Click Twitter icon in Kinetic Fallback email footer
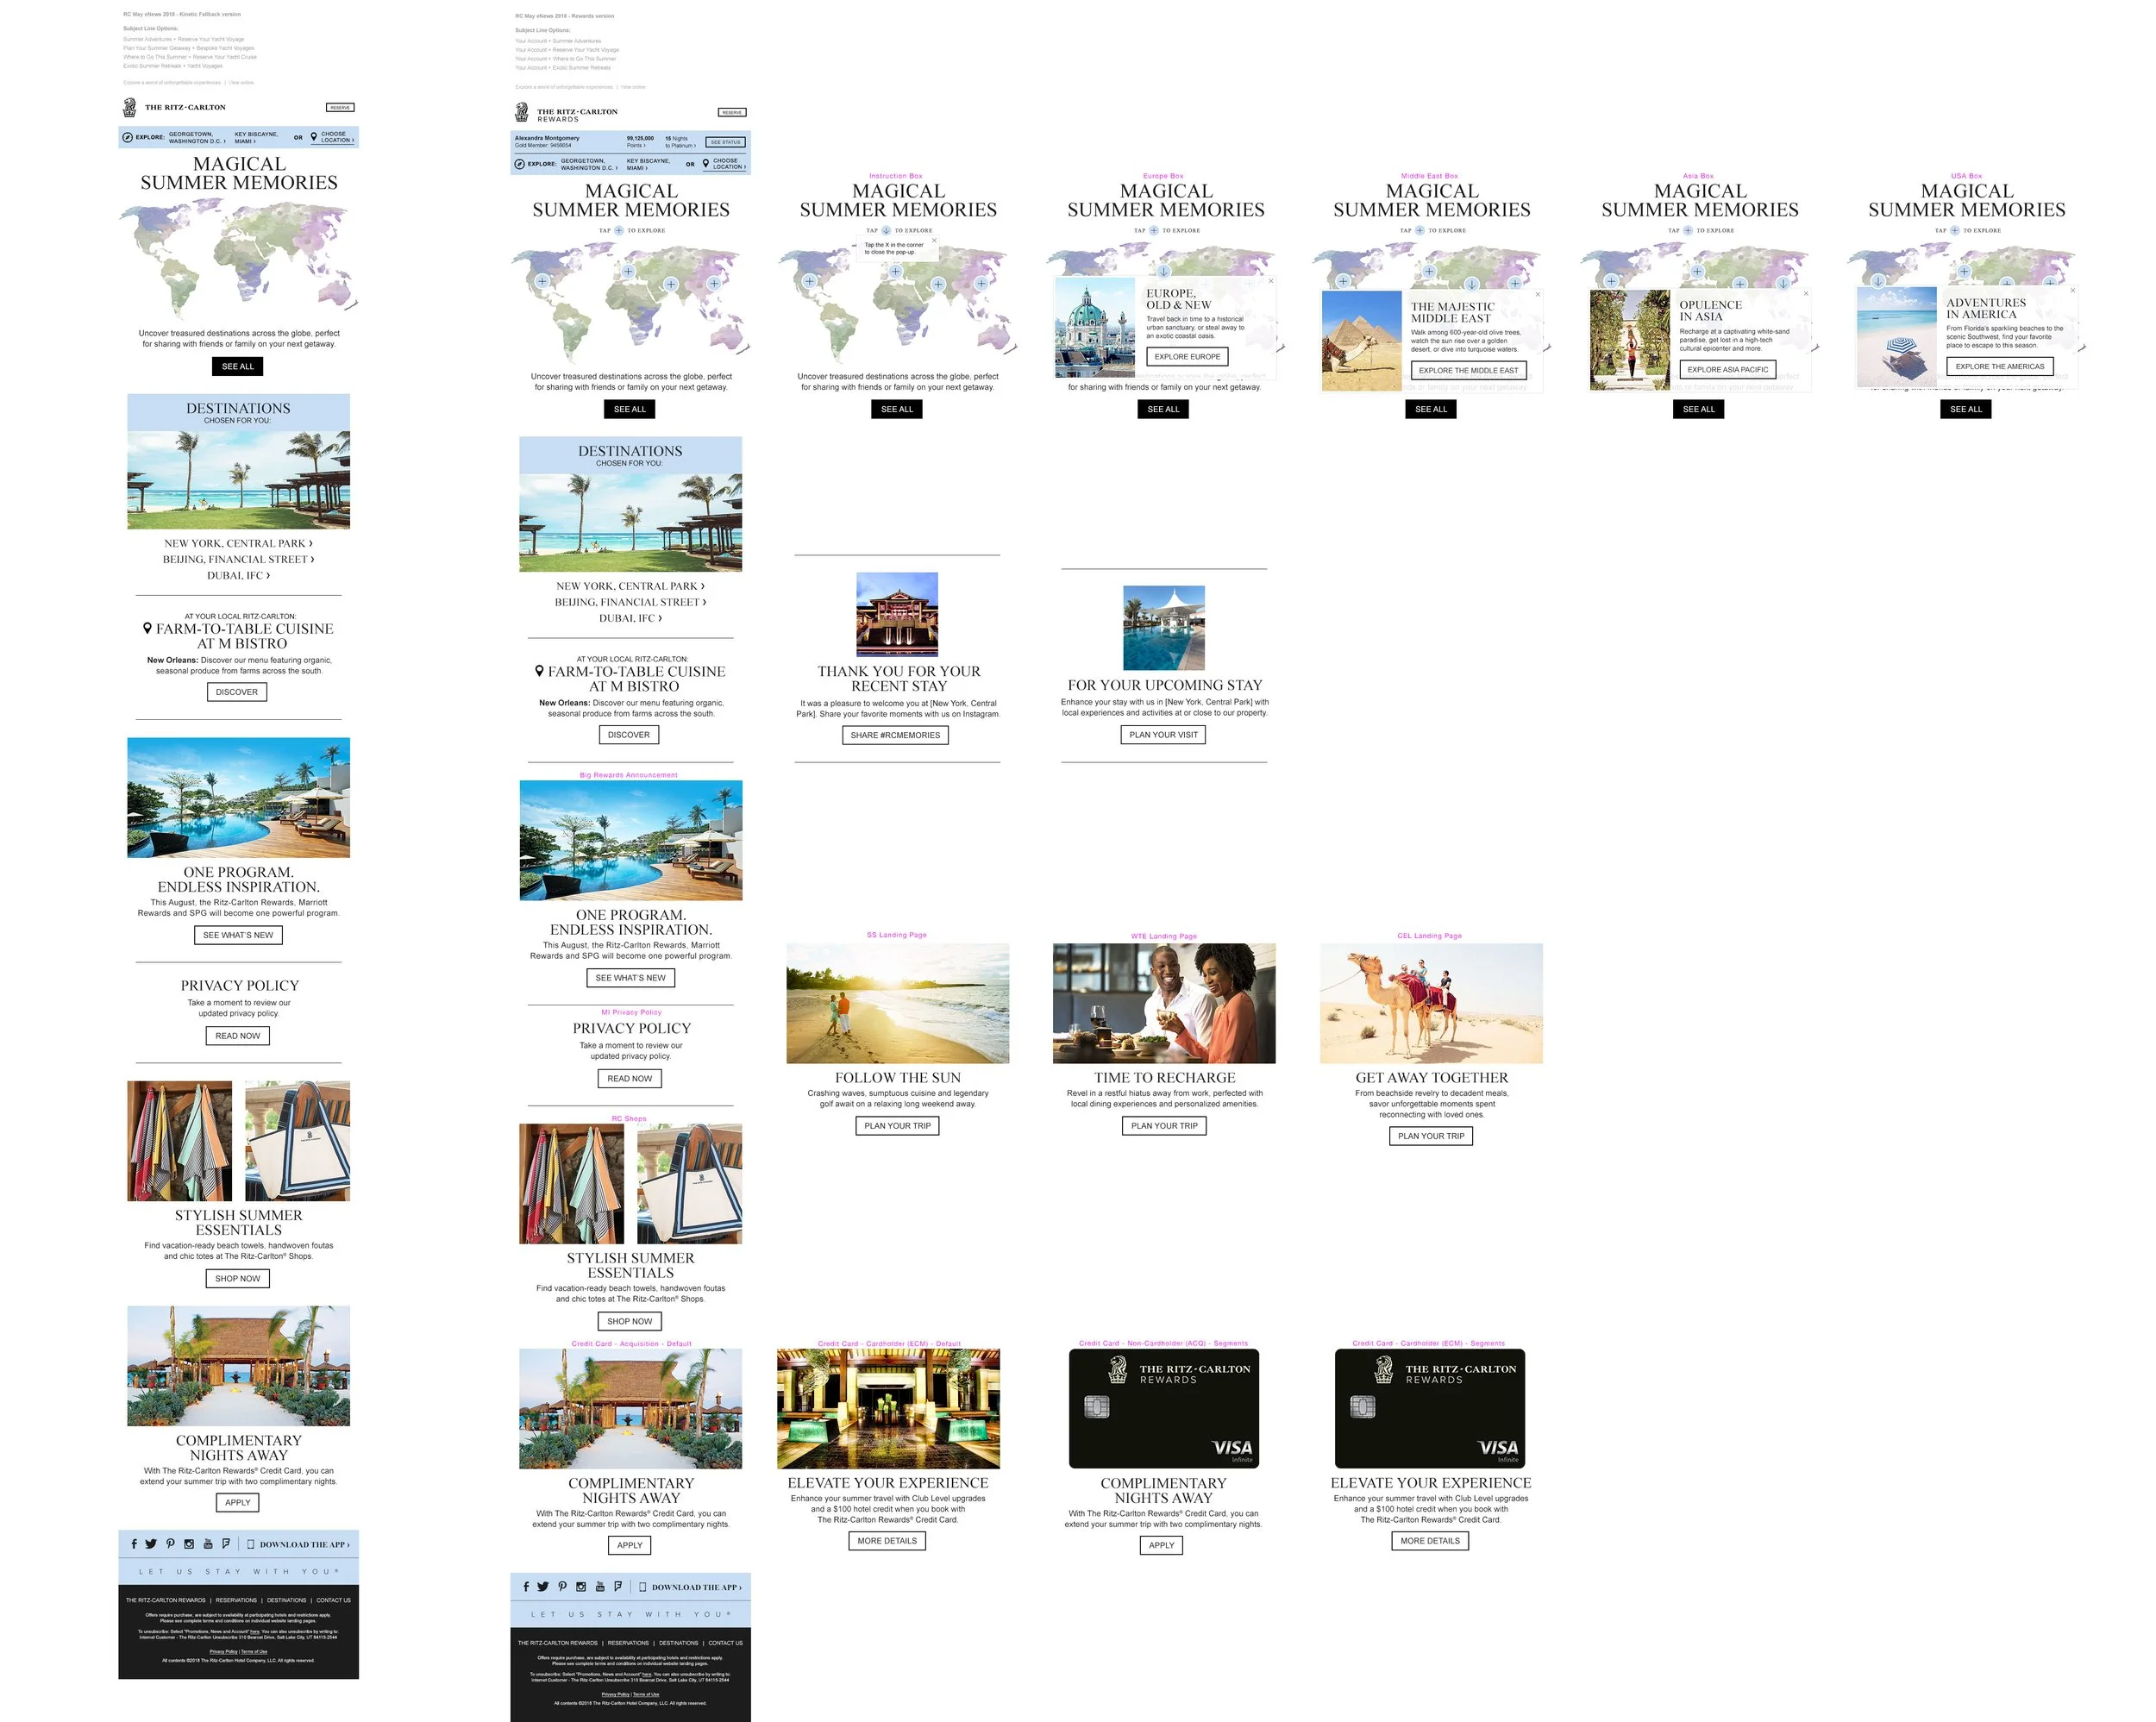The width and height of the screenshot is (2156, 1722). click(151, 1543)
